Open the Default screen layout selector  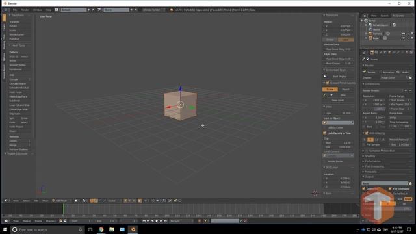tap(73, 10)
